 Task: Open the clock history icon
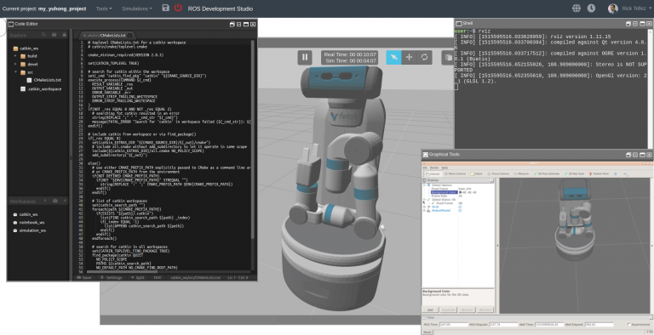coord(592,9)
